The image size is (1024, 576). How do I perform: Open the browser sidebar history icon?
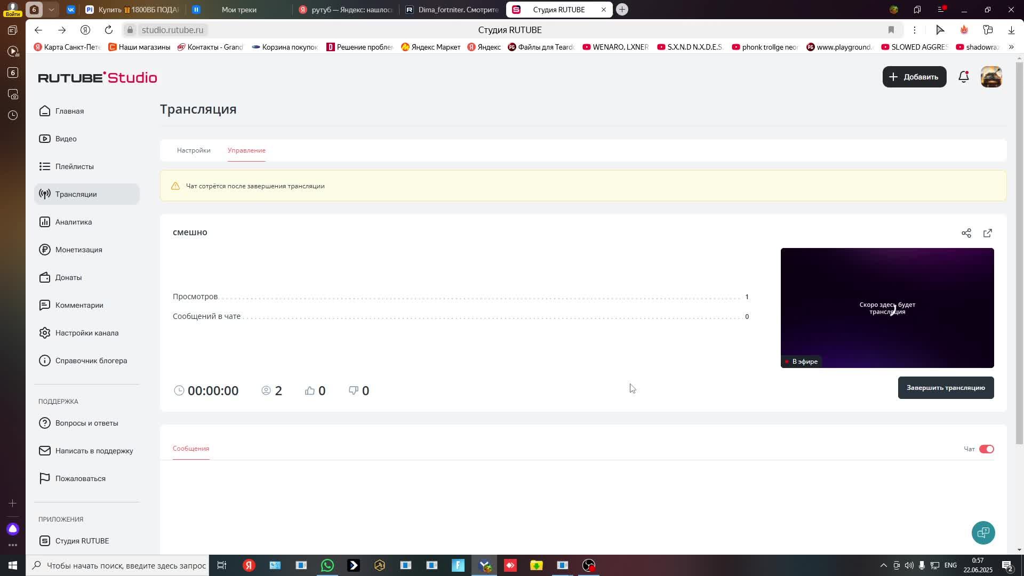[13, 115]
